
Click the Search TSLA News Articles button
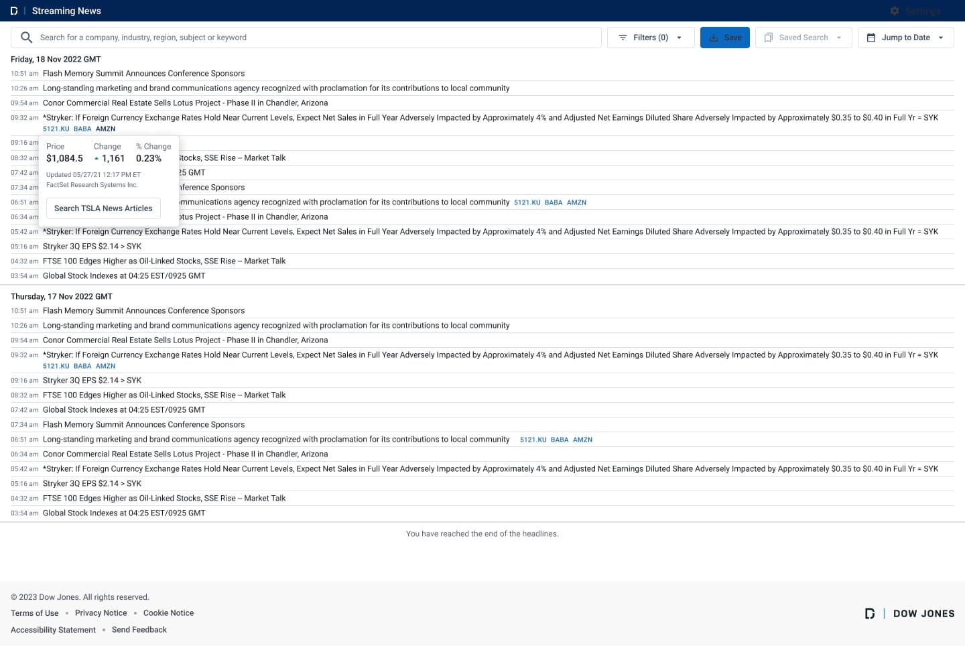(x=103, y=208)
